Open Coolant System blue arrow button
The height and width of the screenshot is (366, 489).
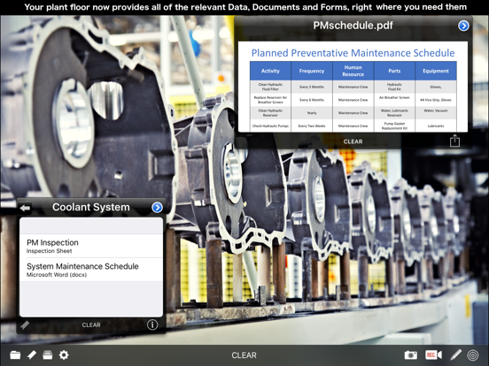point(157,207)
